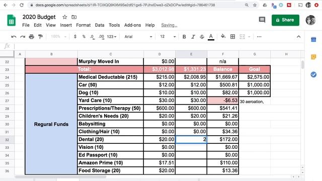This screenshot has height=181, width=322.
Task: Click the formula bar input
Action: click(159, 46)
